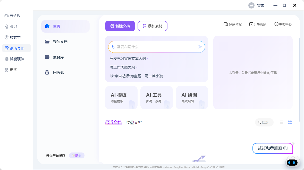Maximize the window

pyautogui.click(x=284, y=5)
